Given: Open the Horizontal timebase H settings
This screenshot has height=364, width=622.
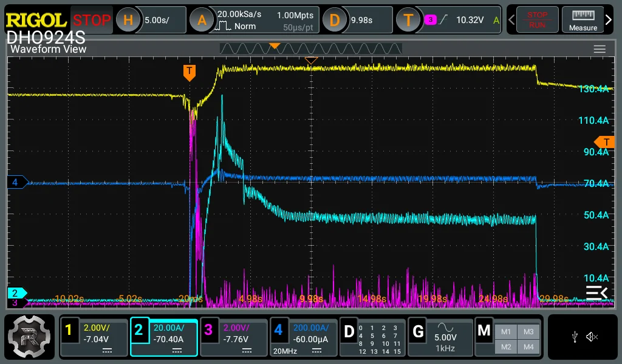Looking at the screenshot, I should coord(128,20).
